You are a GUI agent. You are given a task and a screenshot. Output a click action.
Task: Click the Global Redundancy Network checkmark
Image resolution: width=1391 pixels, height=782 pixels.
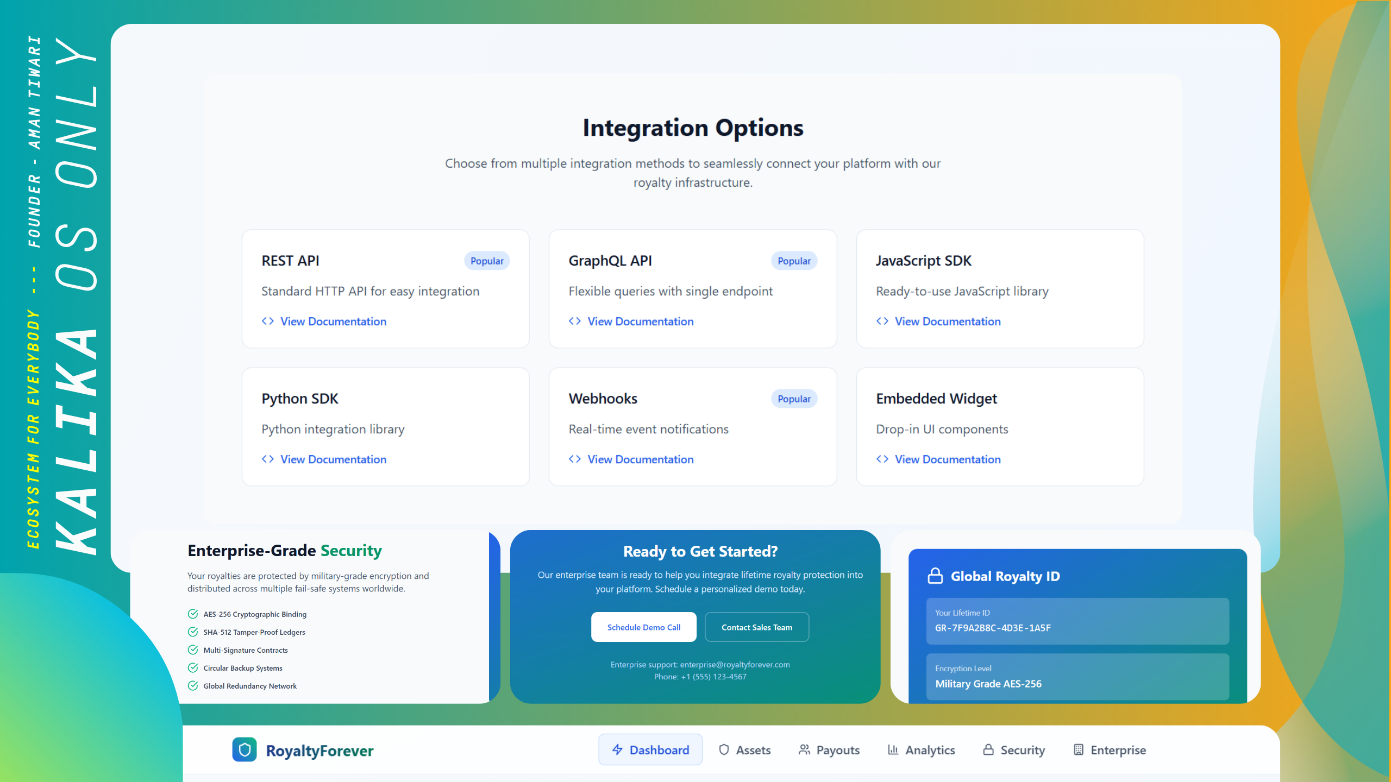pos(193,686)
